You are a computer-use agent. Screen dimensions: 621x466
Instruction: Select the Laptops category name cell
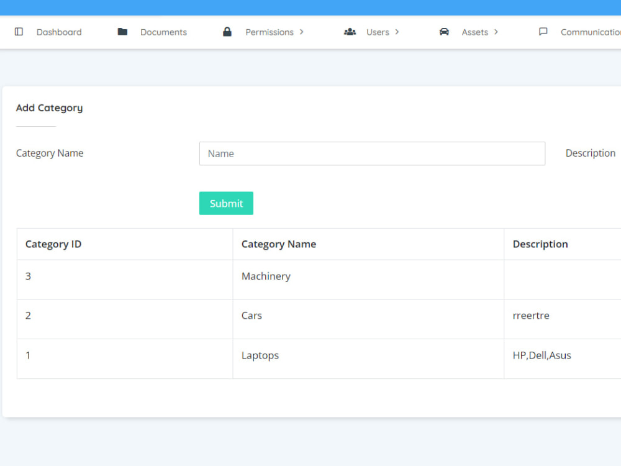coord(368,359)
